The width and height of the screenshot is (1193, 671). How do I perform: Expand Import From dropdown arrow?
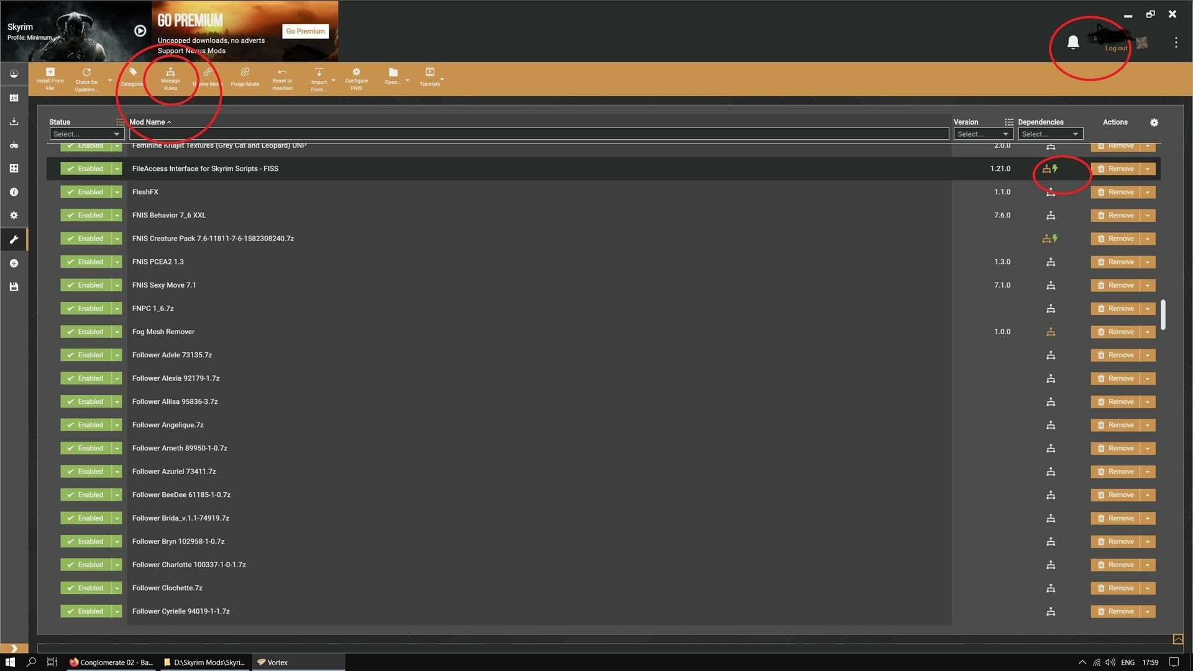pyautogui.click(x=333, y=80)
